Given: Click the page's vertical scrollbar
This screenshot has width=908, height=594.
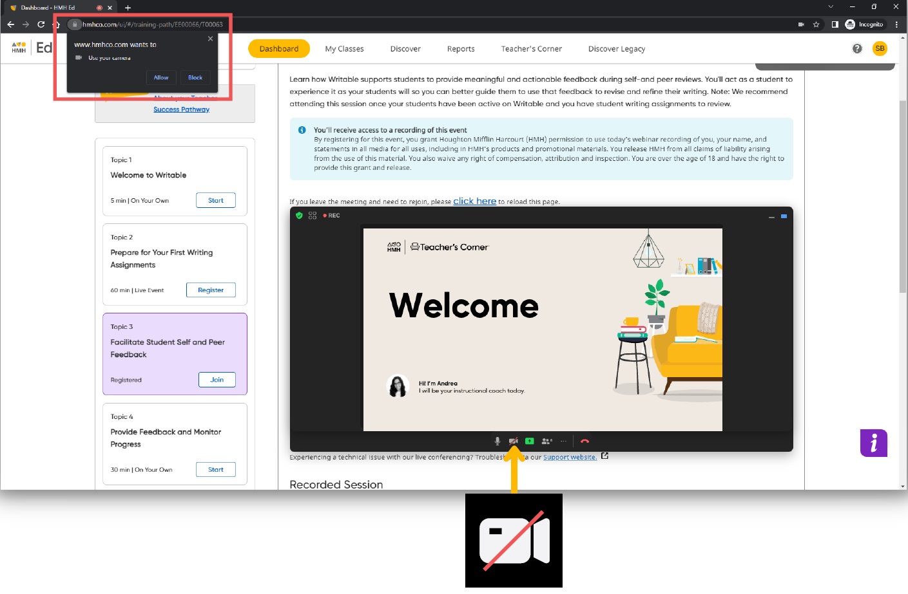Looking at the screenshot, I should (x=903, y=193).
